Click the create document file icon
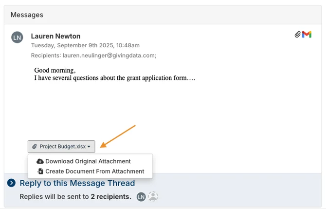Screen dimensions: 326x209 (x=40, y=171)
